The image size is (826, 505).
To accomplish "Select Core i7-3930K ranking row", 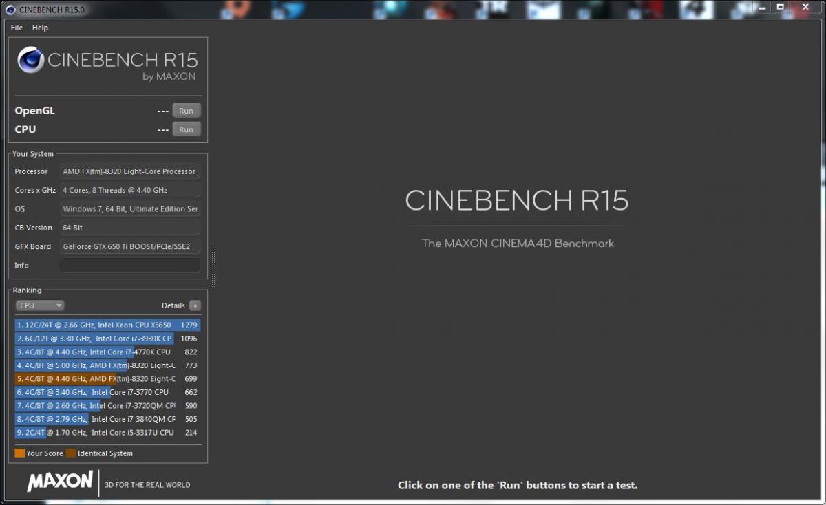I will (x=107, y=339).
